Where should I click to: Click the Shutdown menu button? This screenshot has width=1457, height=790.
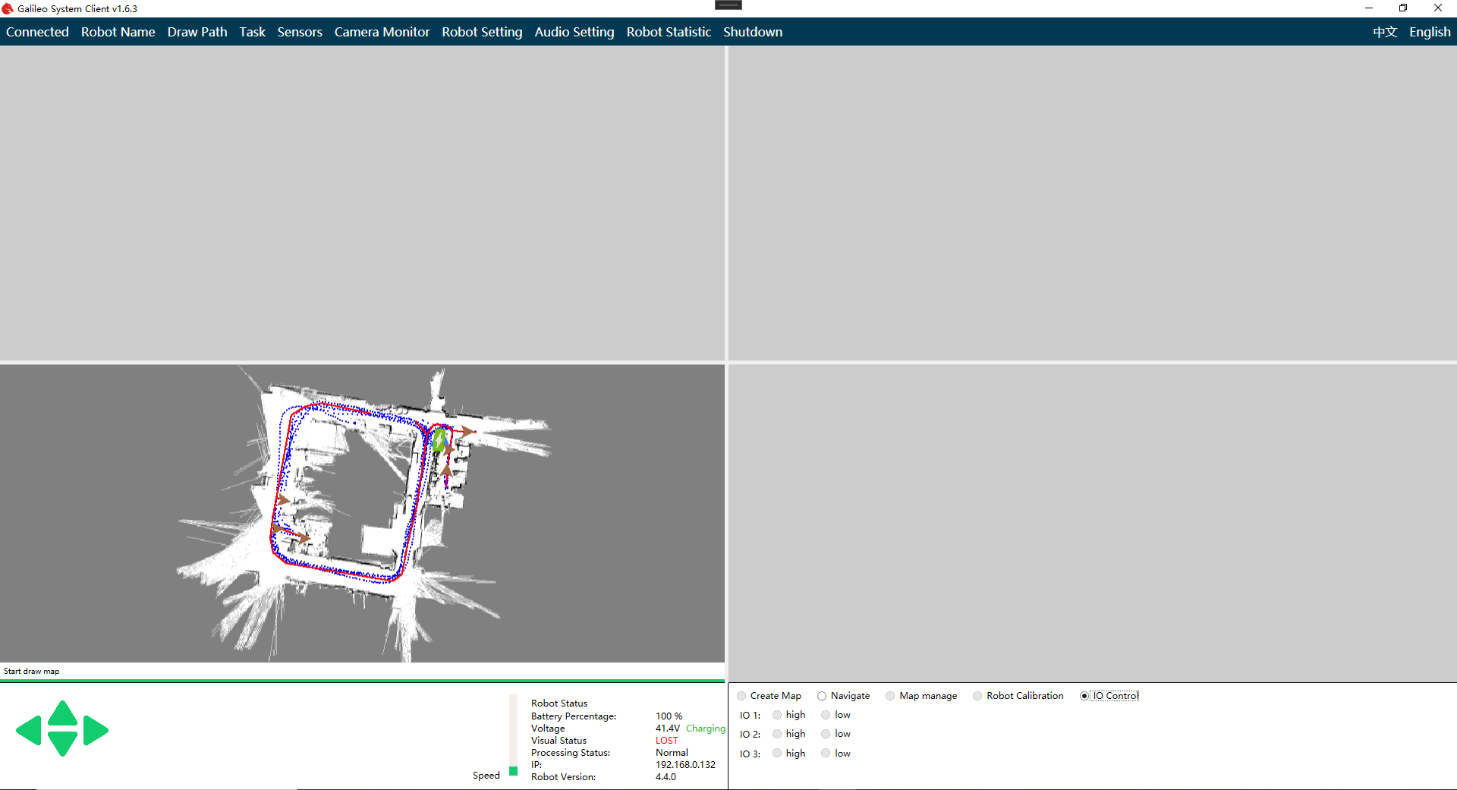point(752,32)
